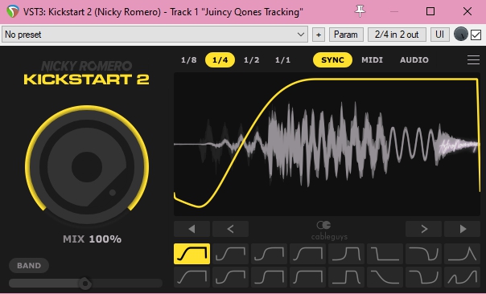
Task: Click the filled right triangle navigation button
Action: click(x=462, y=229)
